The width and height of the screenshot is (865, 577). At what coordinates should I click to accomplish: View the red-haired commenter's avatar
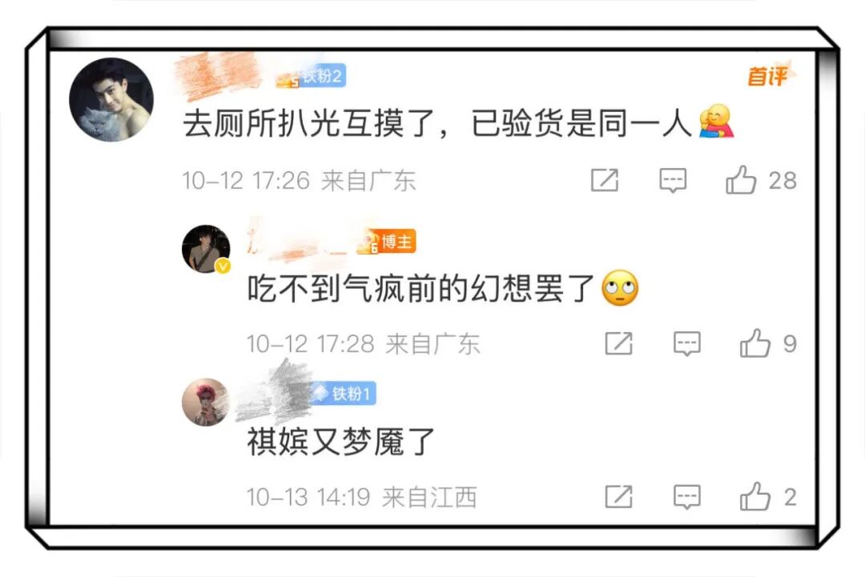[206, 402]
